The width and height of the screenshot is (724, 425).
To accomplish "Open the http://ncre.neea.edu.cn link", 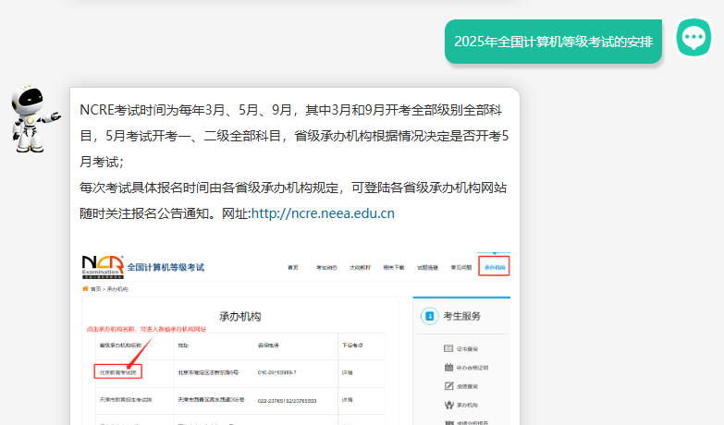I will (x=323, y=213).
